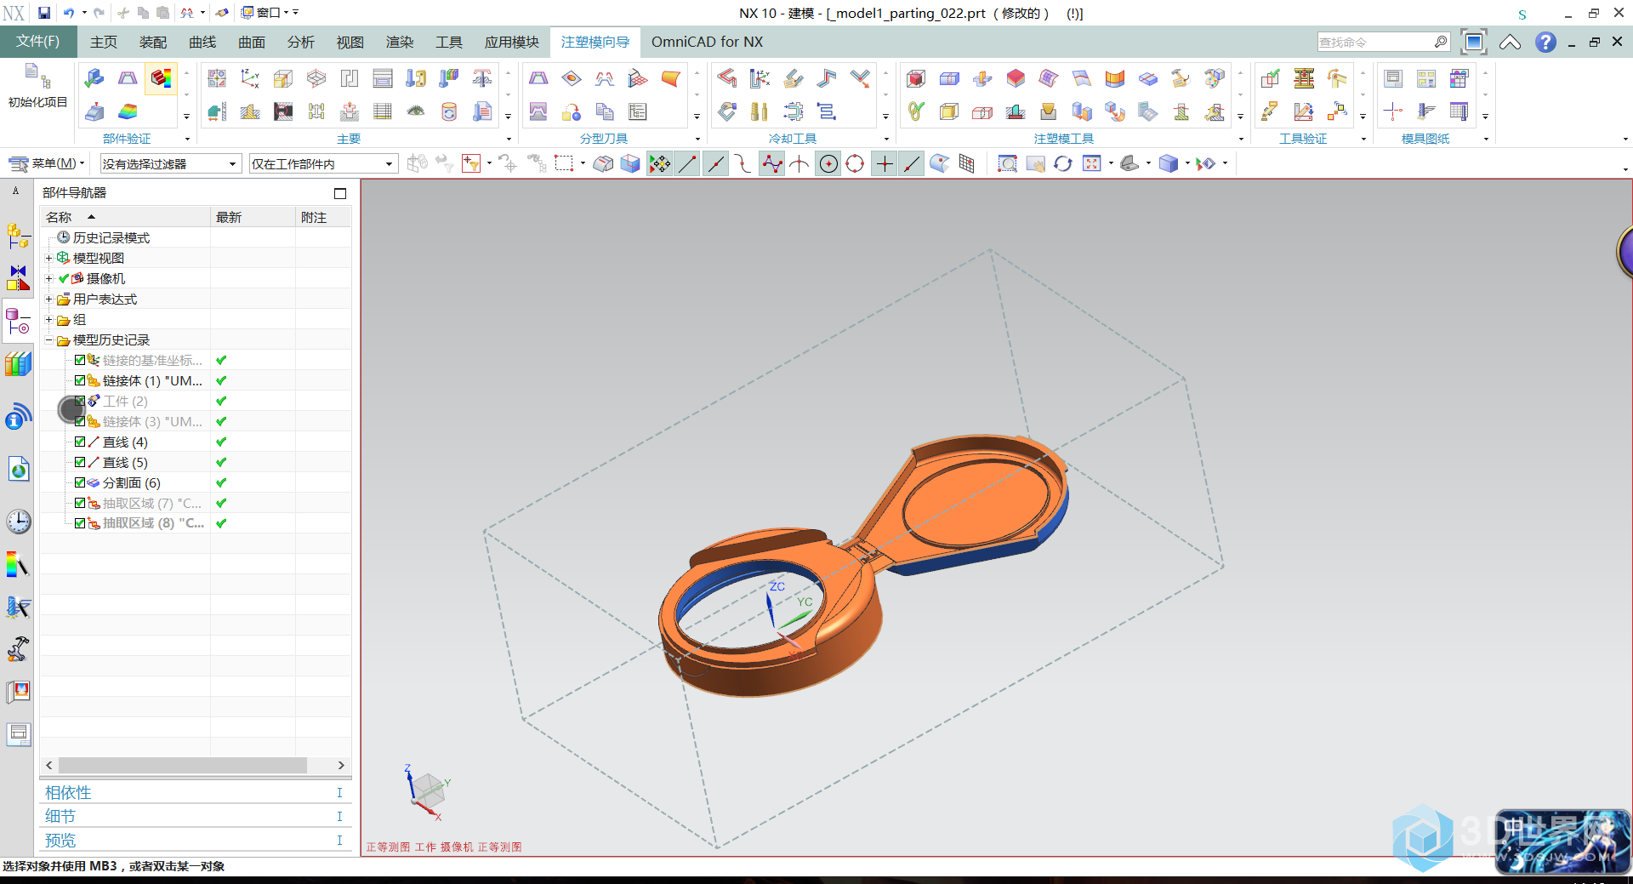Toggle the 抽取区域 (8) feature checkbox
The image size is (1633, 884).
[80, 523]
